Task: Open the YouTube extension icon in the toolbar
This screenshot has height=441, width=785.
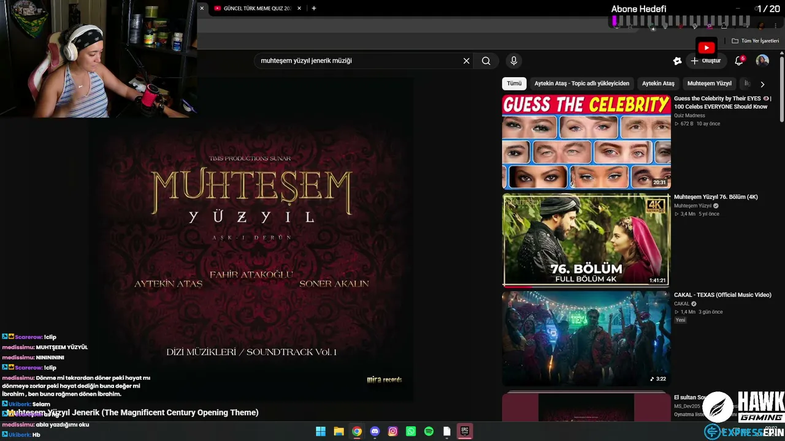Action: coord(706,47)
